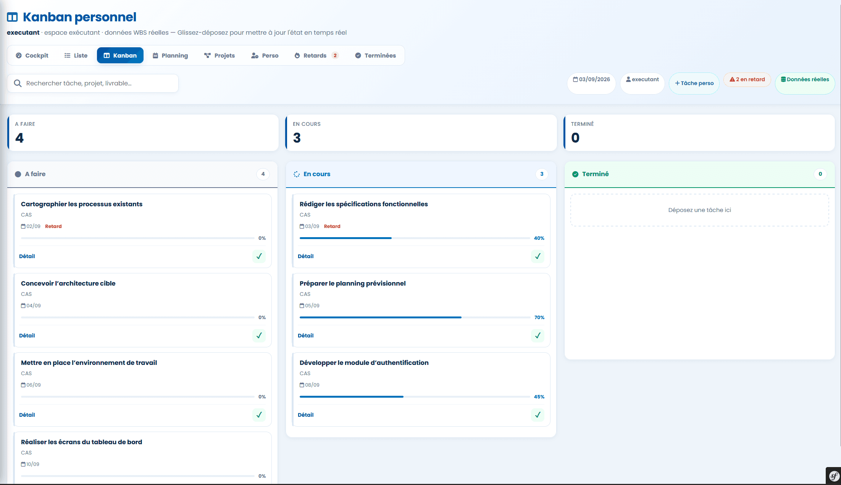Click the calendar icon beside 08/09
The image size is (841, 485).
[302, 385]
